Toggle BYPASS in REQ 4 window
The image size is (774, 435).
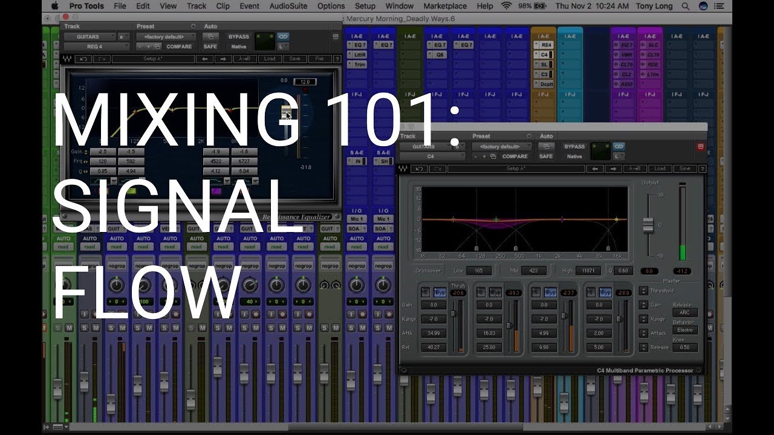pos(239,37)
